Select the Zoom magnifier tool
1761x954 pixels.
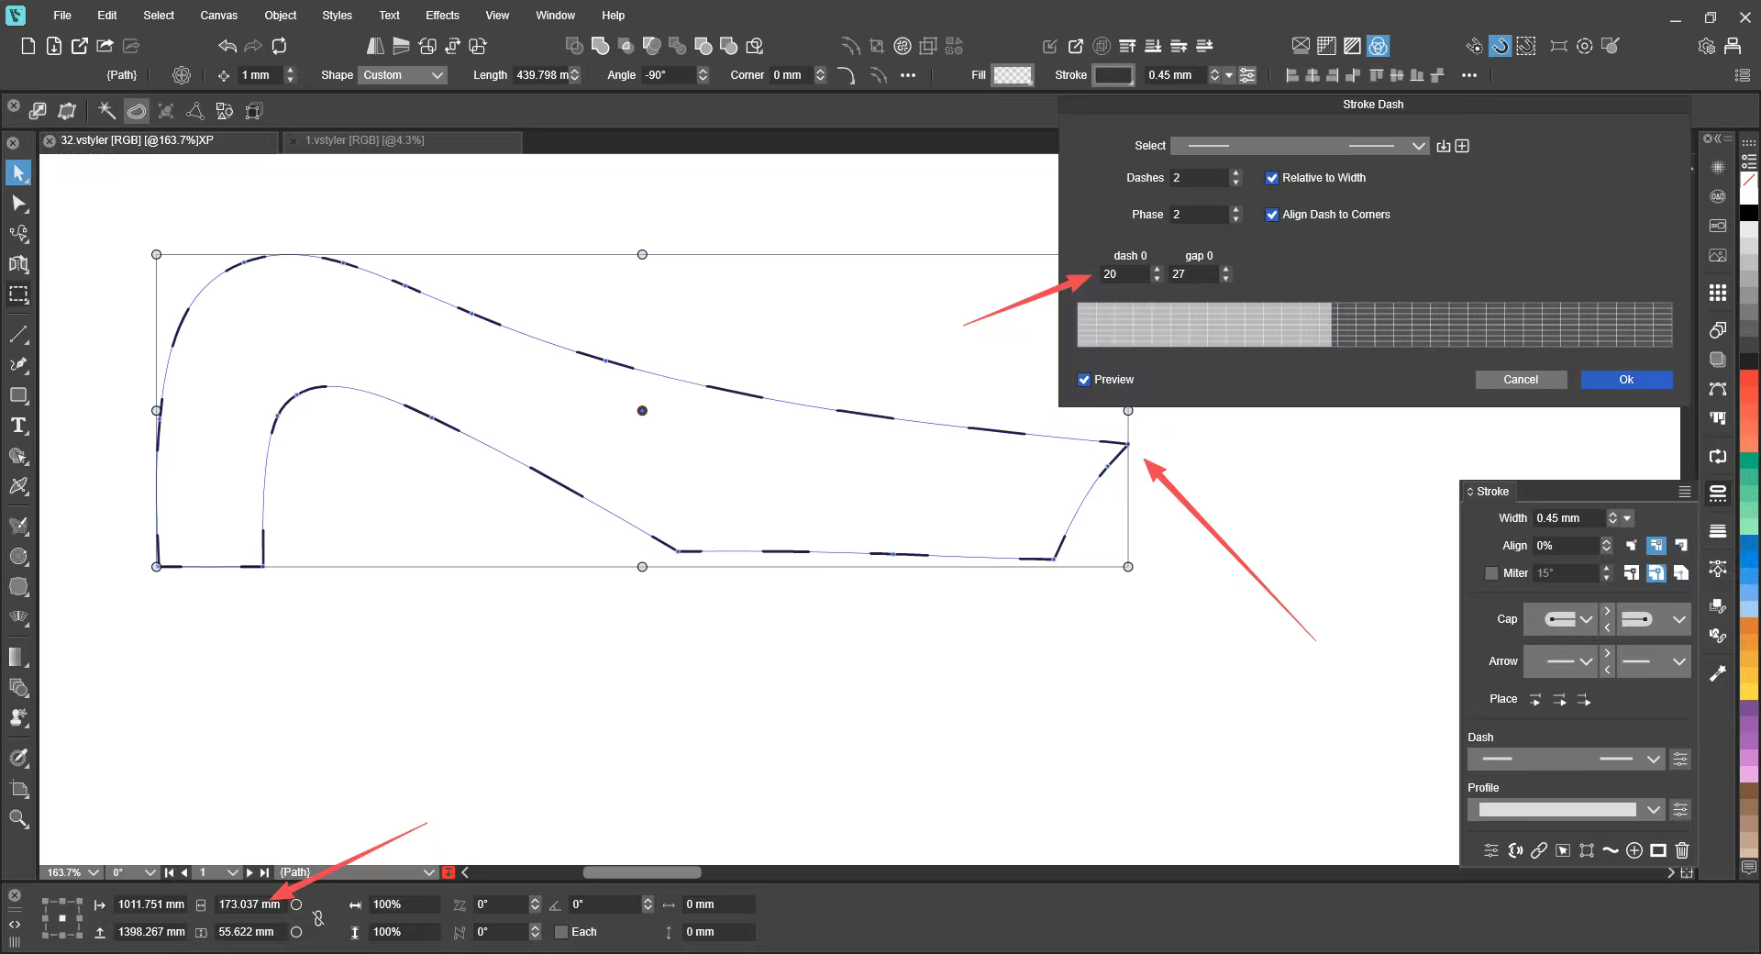[x=18, y=819]
